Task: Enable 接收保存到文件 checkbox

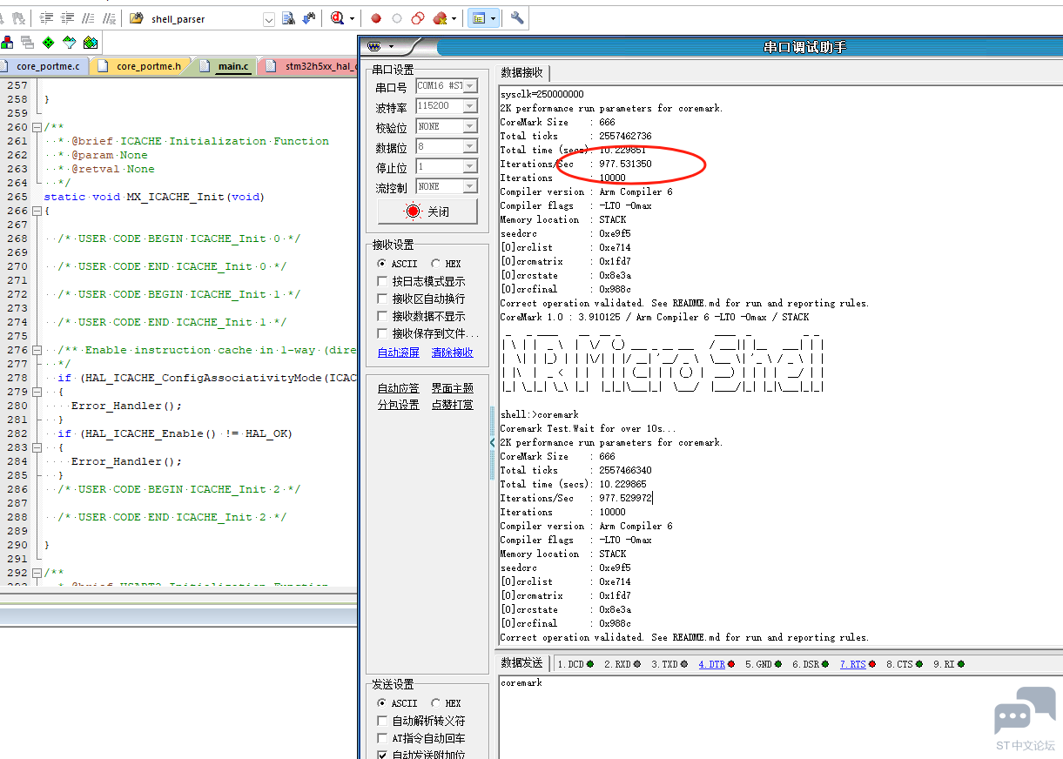Action: click(x=382, y=333)
